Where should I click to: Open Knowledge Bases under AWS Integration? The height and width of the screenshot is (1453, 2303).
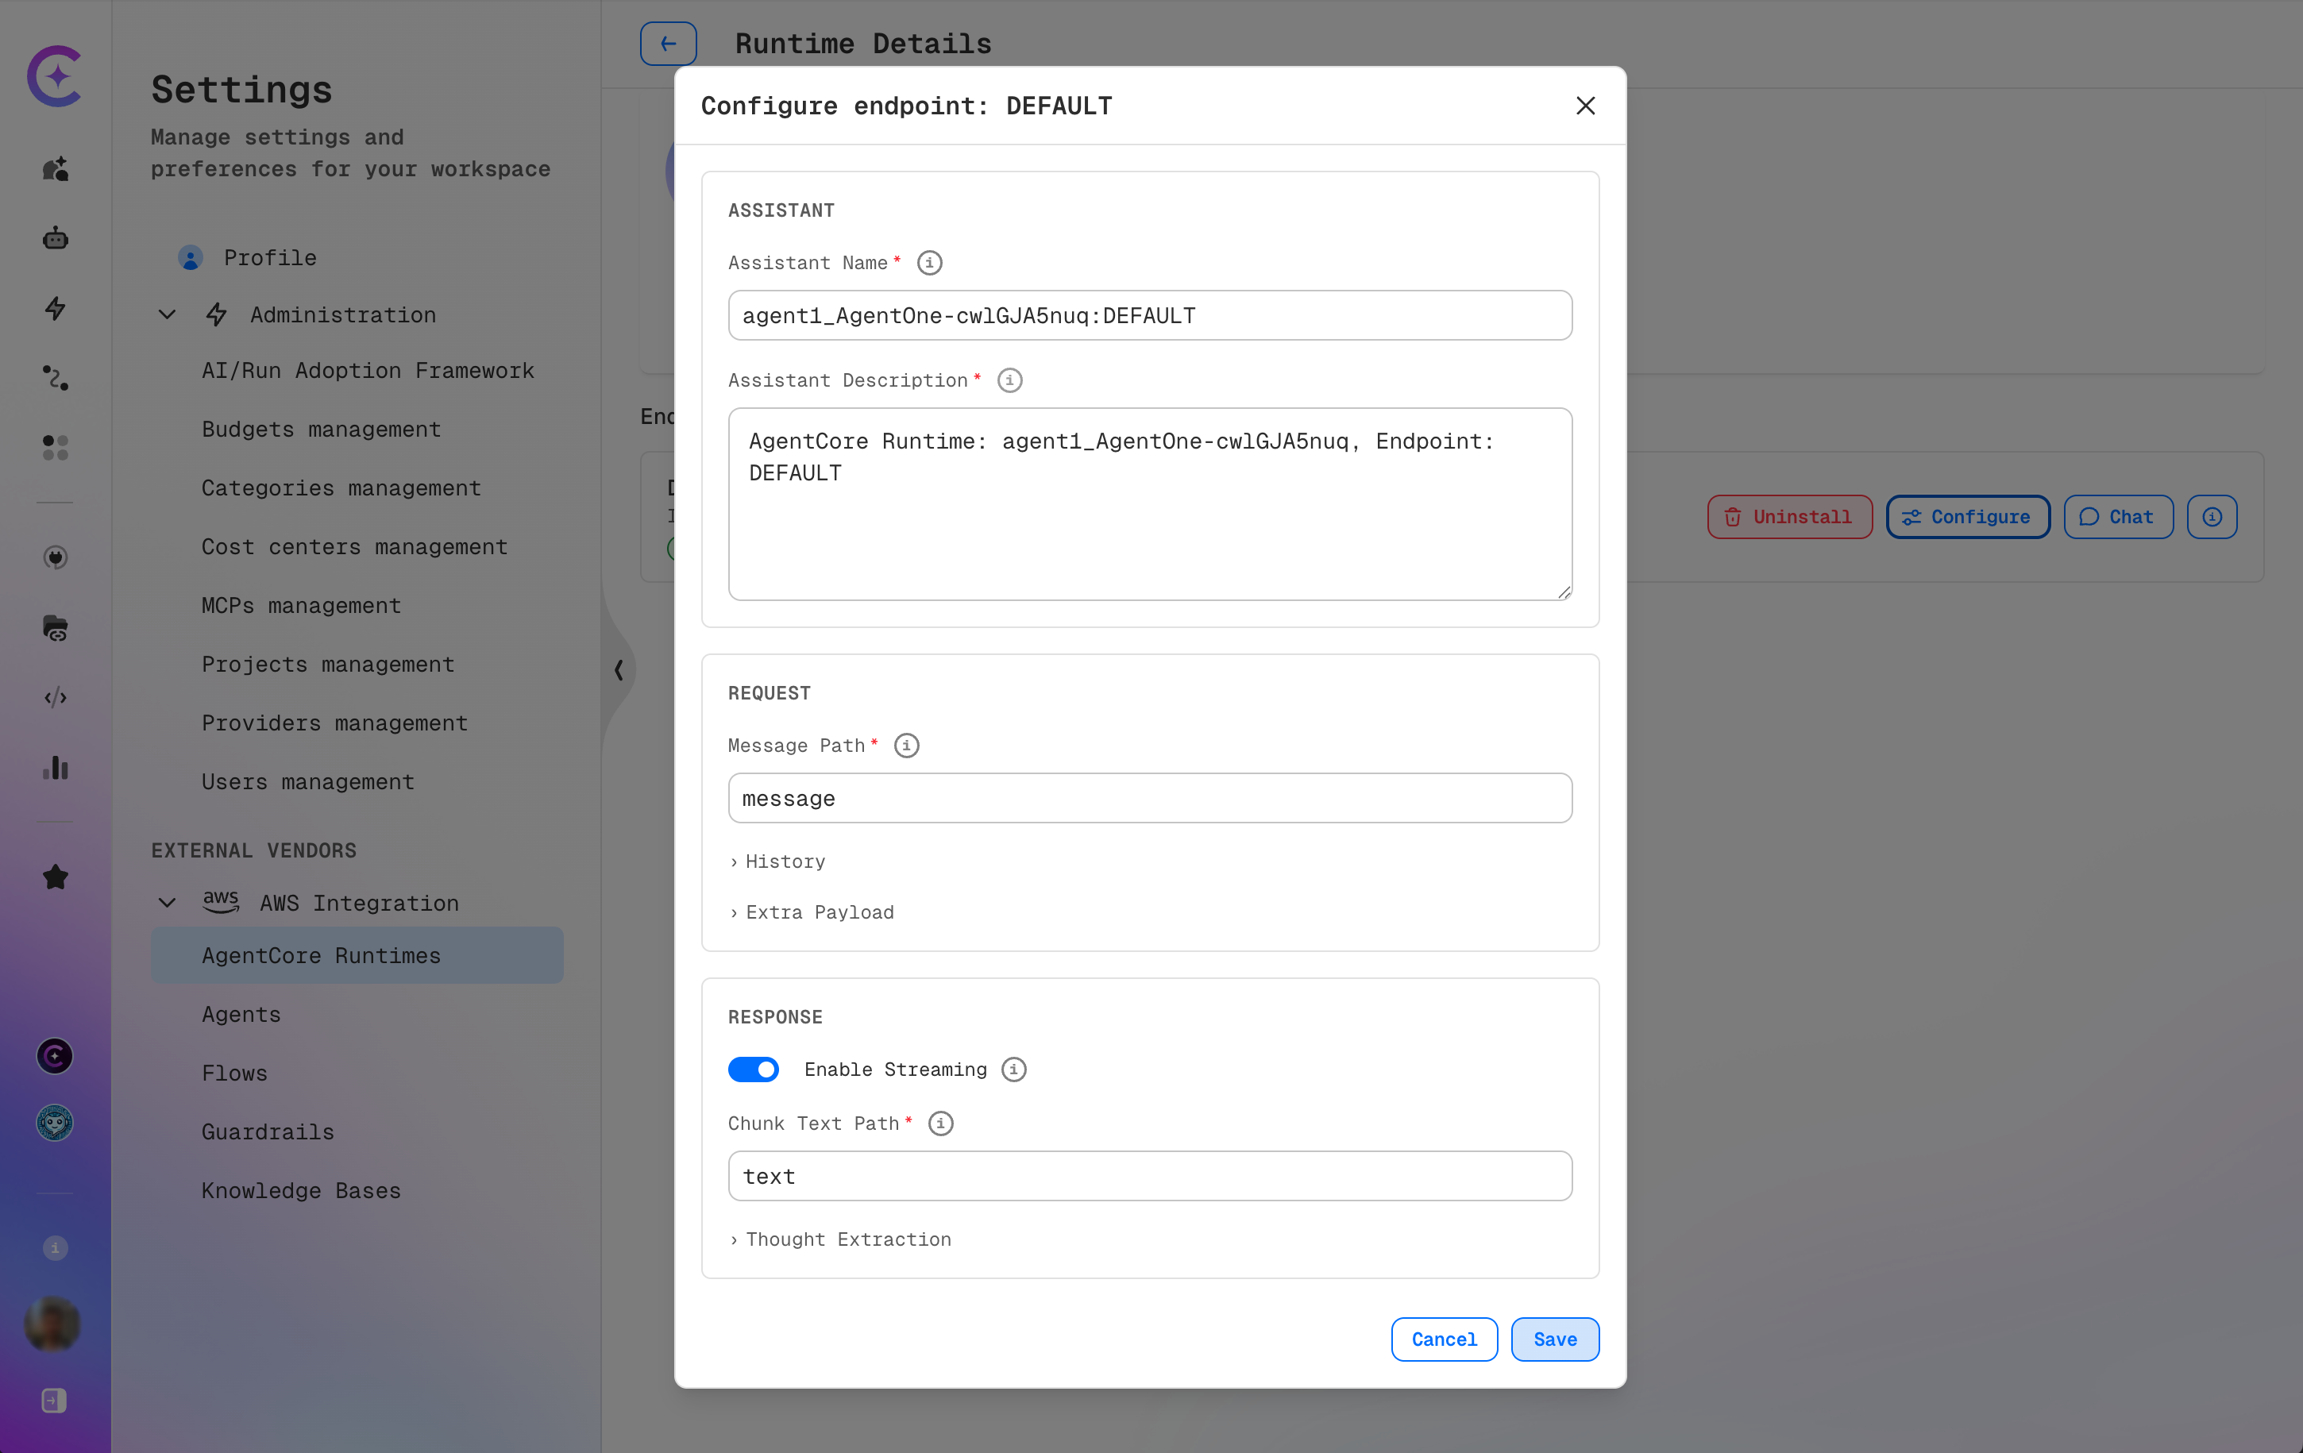[x=300, y=1190]
